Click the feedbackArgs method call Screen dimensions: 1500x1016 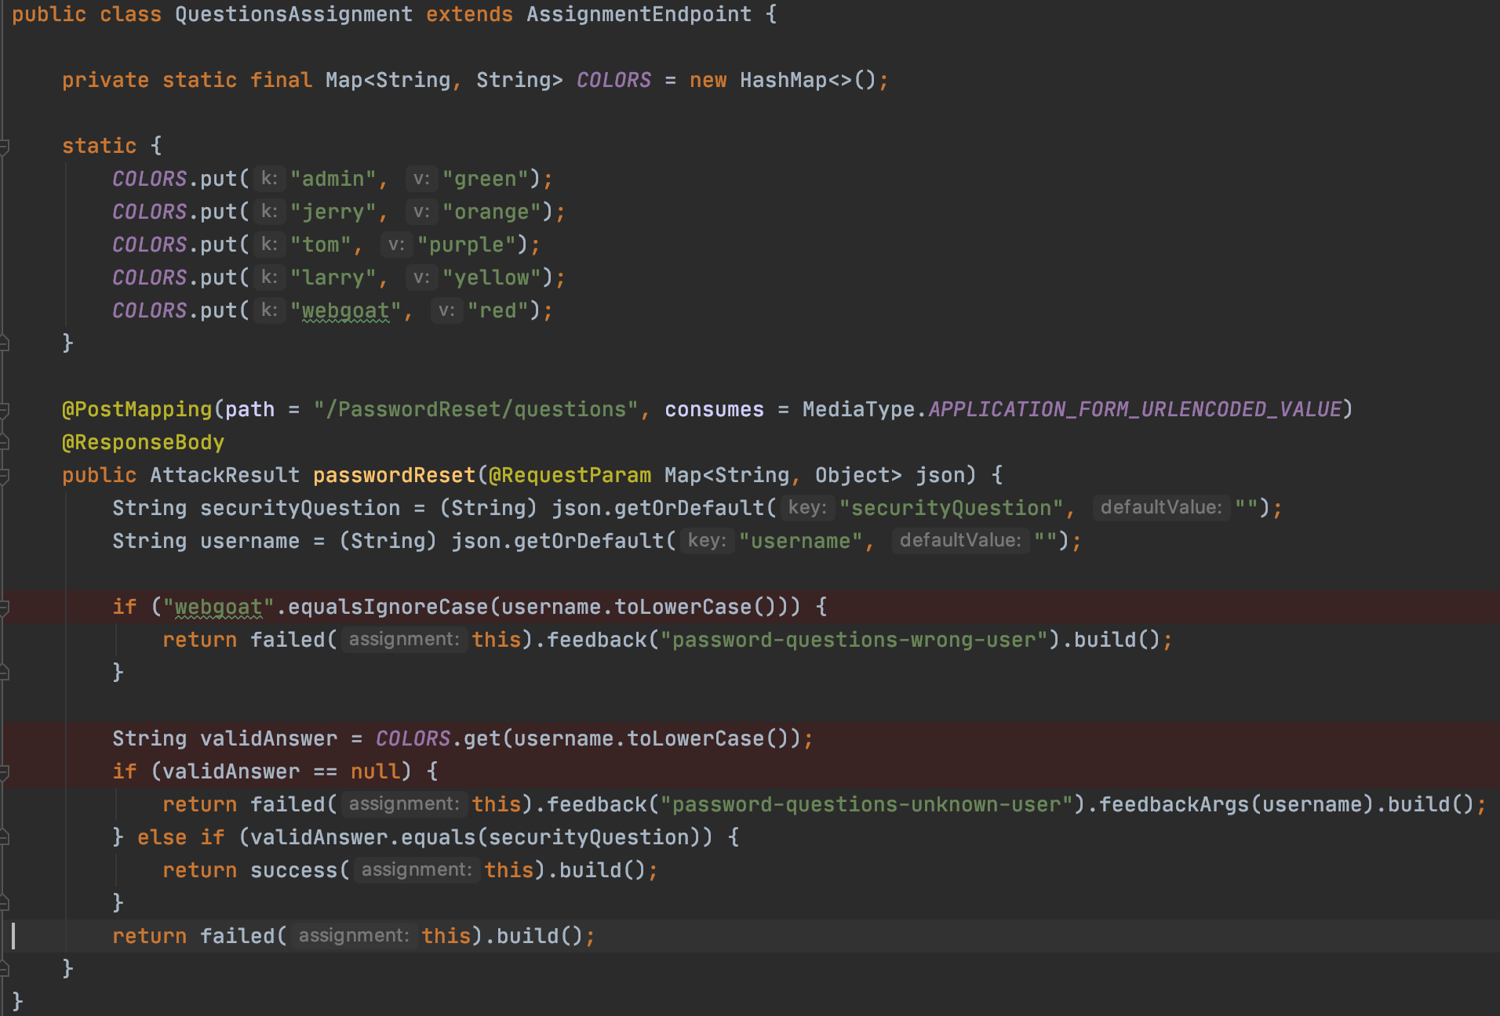point(1173,805)
